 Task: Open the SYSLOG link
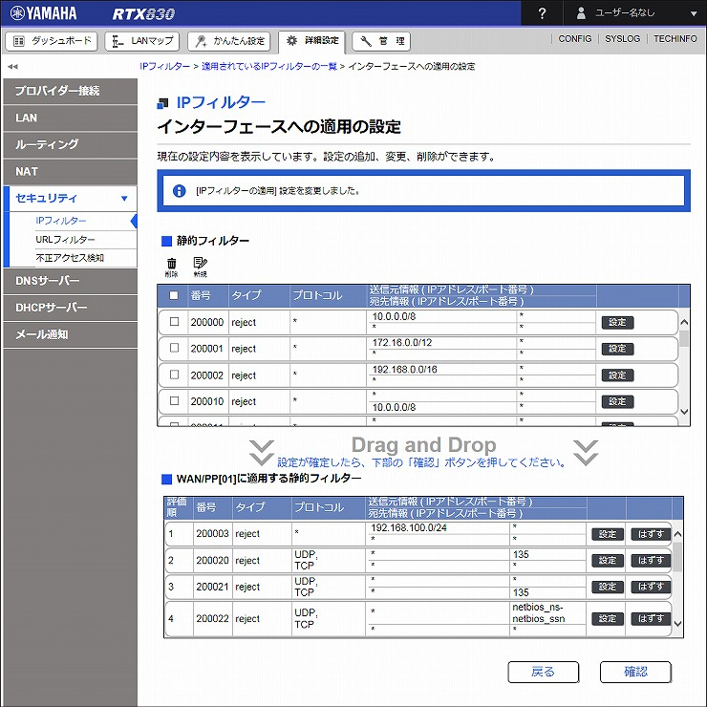(622, 39)
